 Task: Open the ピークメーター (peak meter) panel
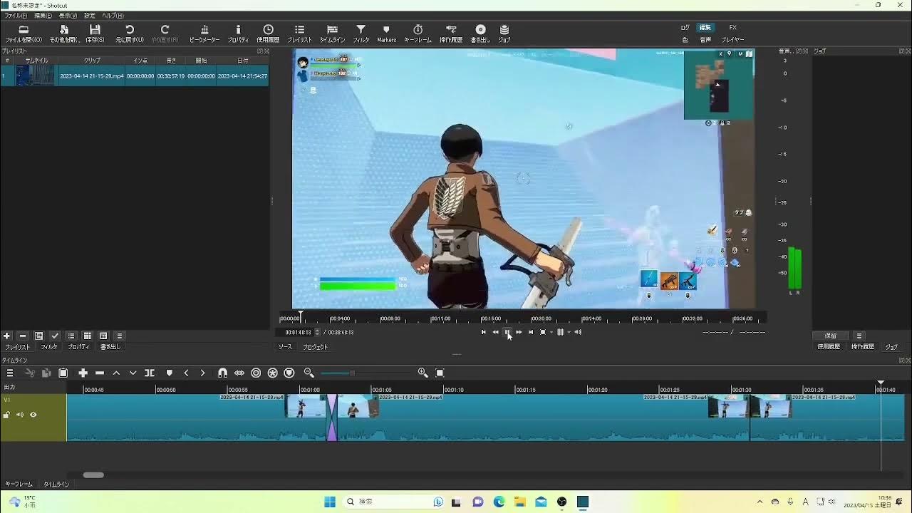204,33
